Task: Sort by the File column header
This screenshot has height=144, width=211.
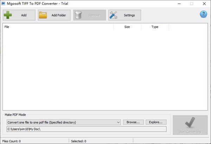Action: click(58, 27)
